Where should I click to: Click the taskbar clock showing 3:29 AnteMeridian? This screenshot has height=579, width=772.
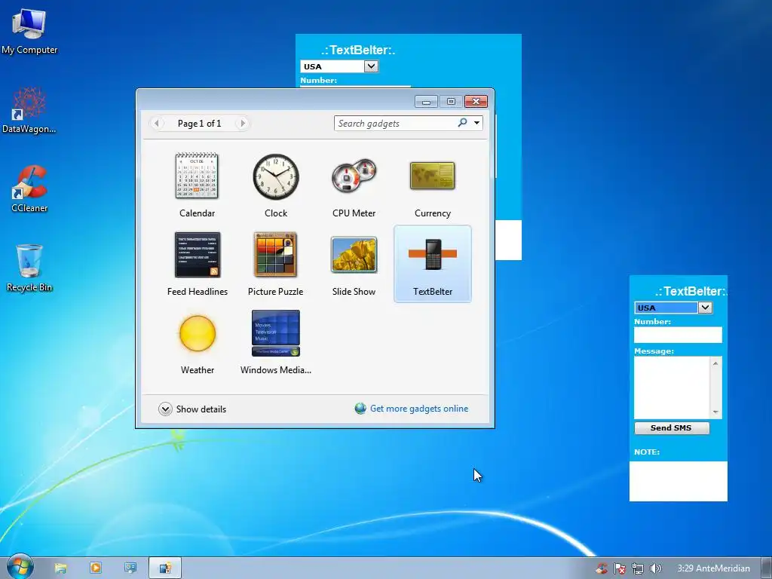pos(713,568)
